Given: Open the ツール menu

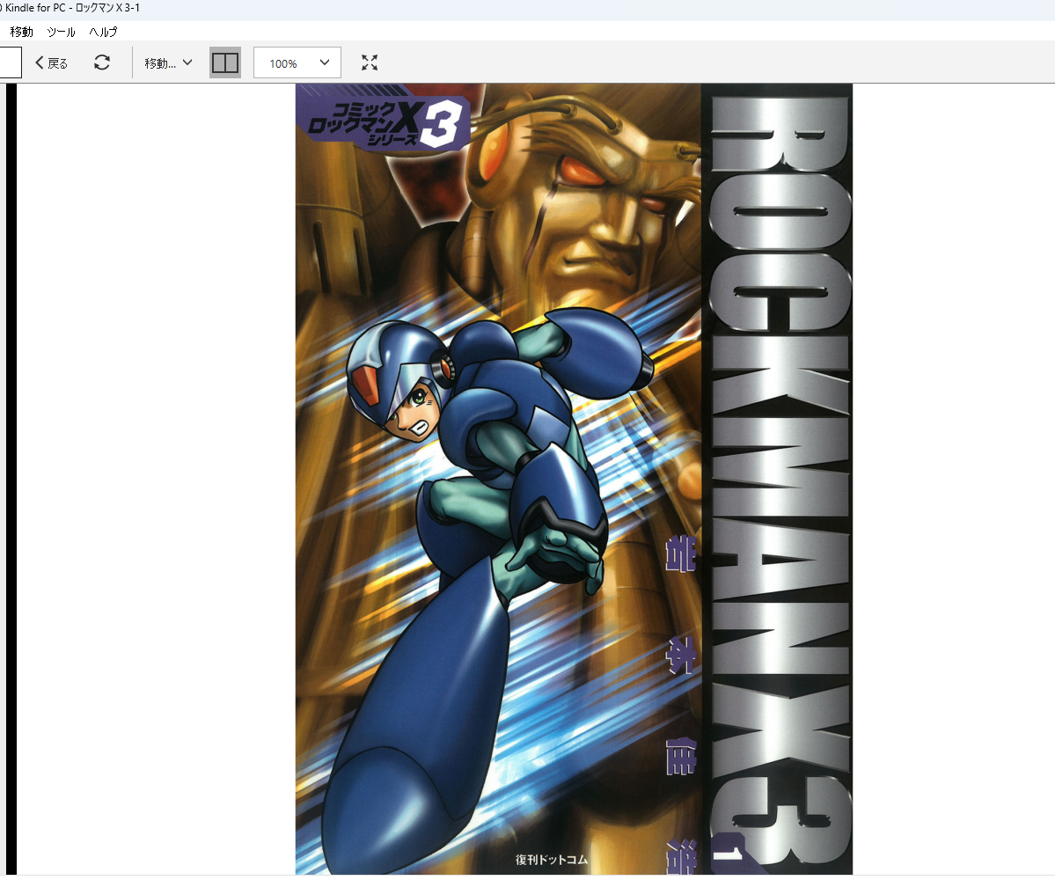Looking at the screenshot, I should pos(62,32).
